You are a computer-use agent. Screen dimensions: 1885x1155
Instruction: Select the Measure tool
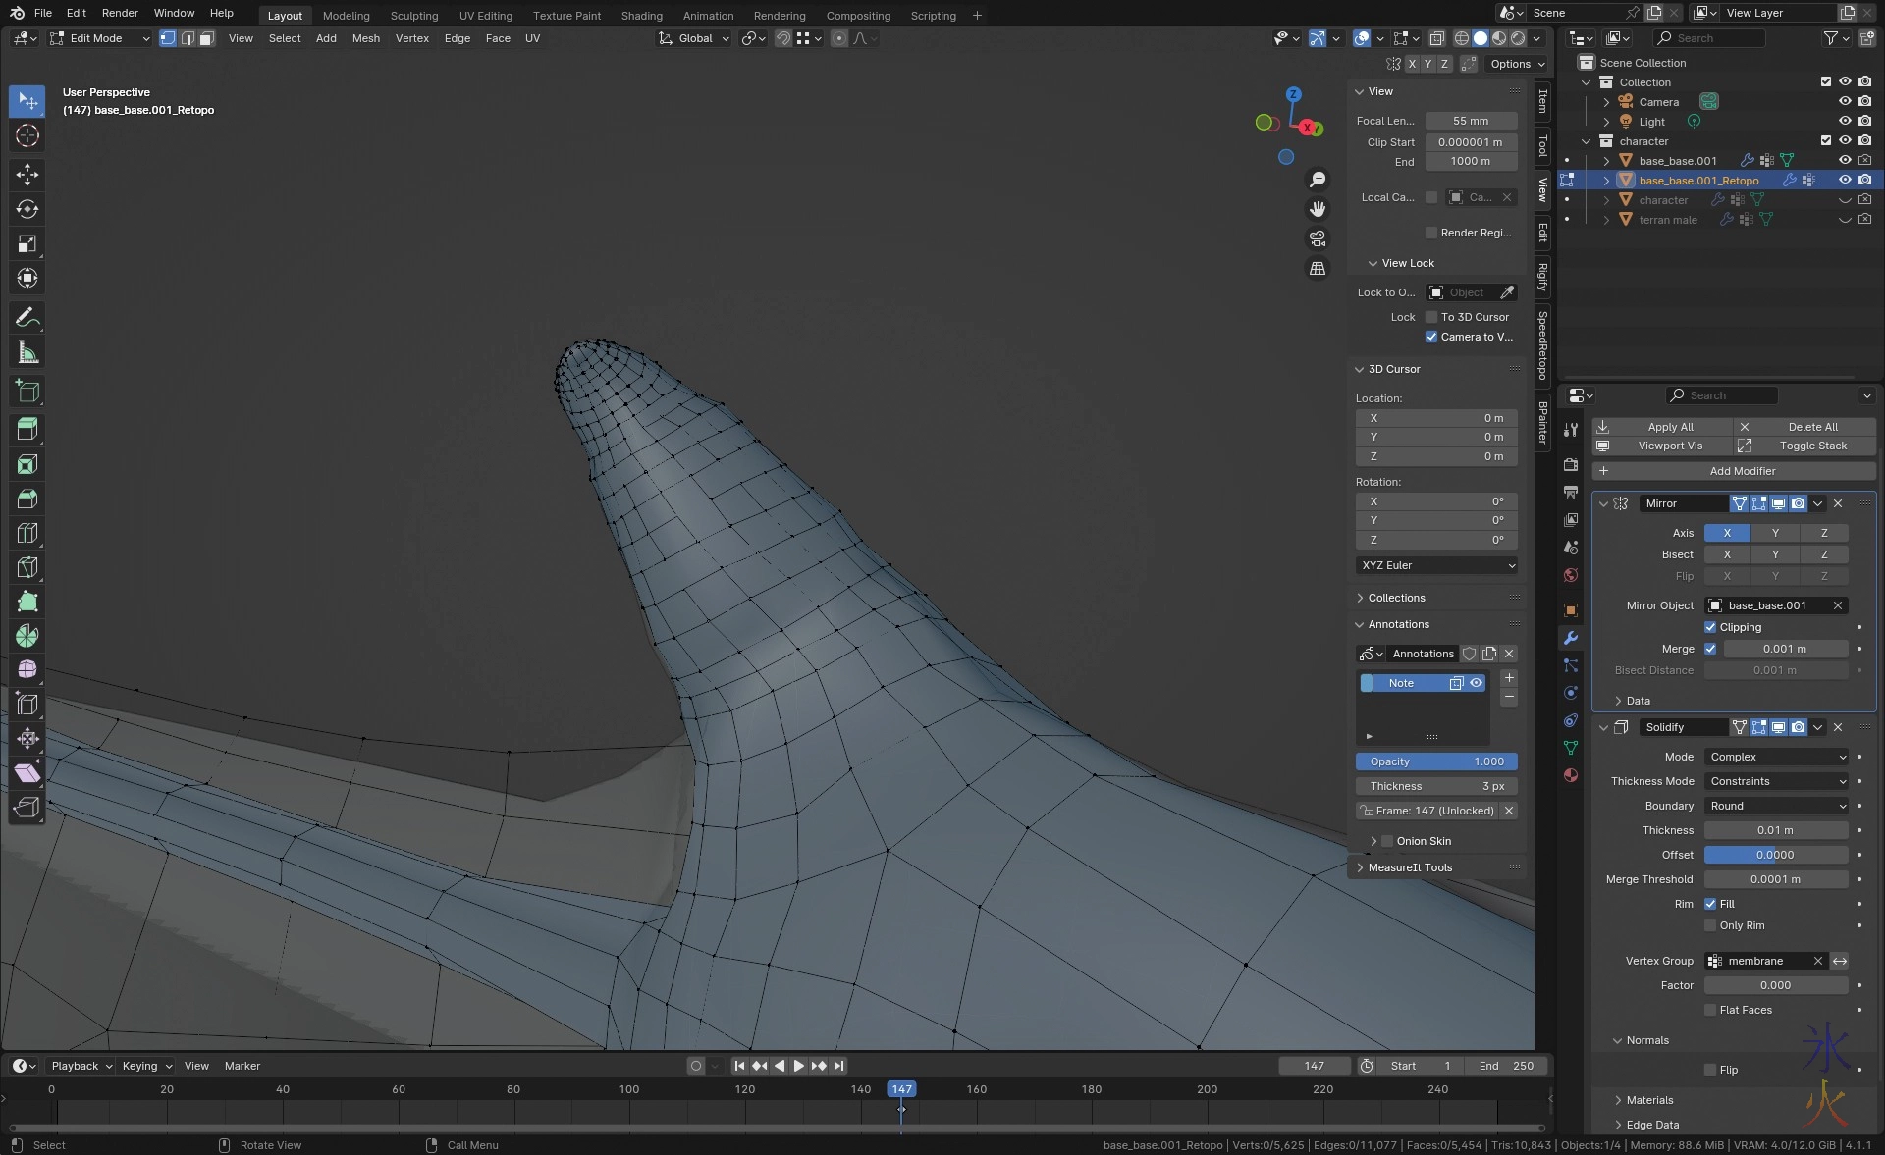tap(27, 352)
